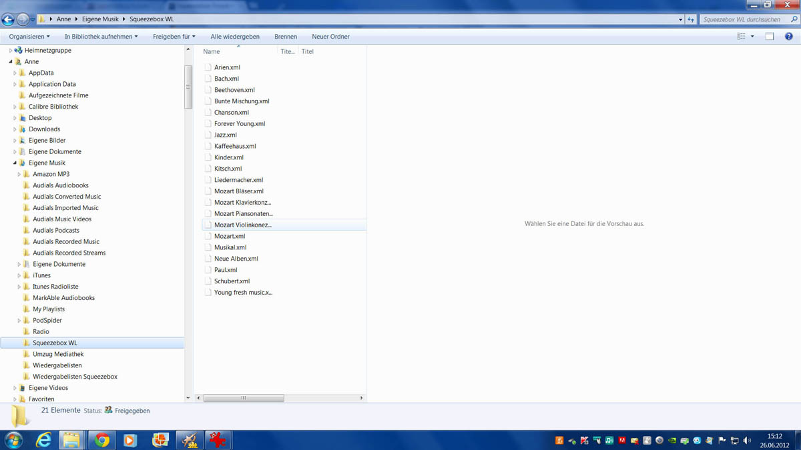
Task: Click the refresh button beside address bar
Action: tap(691, 19)
